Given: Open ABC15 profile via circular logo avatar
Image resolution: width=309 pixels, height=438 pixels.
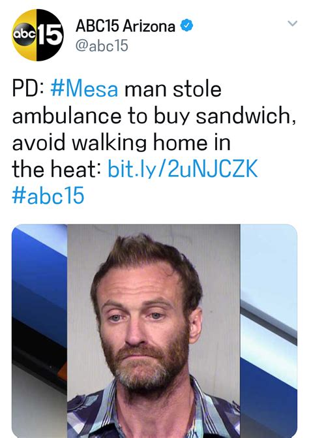Looking at the screenshot, I should 38,35.
